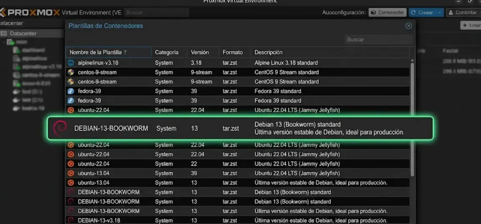Select the alpinelinux-v3.18 template name

98,63
